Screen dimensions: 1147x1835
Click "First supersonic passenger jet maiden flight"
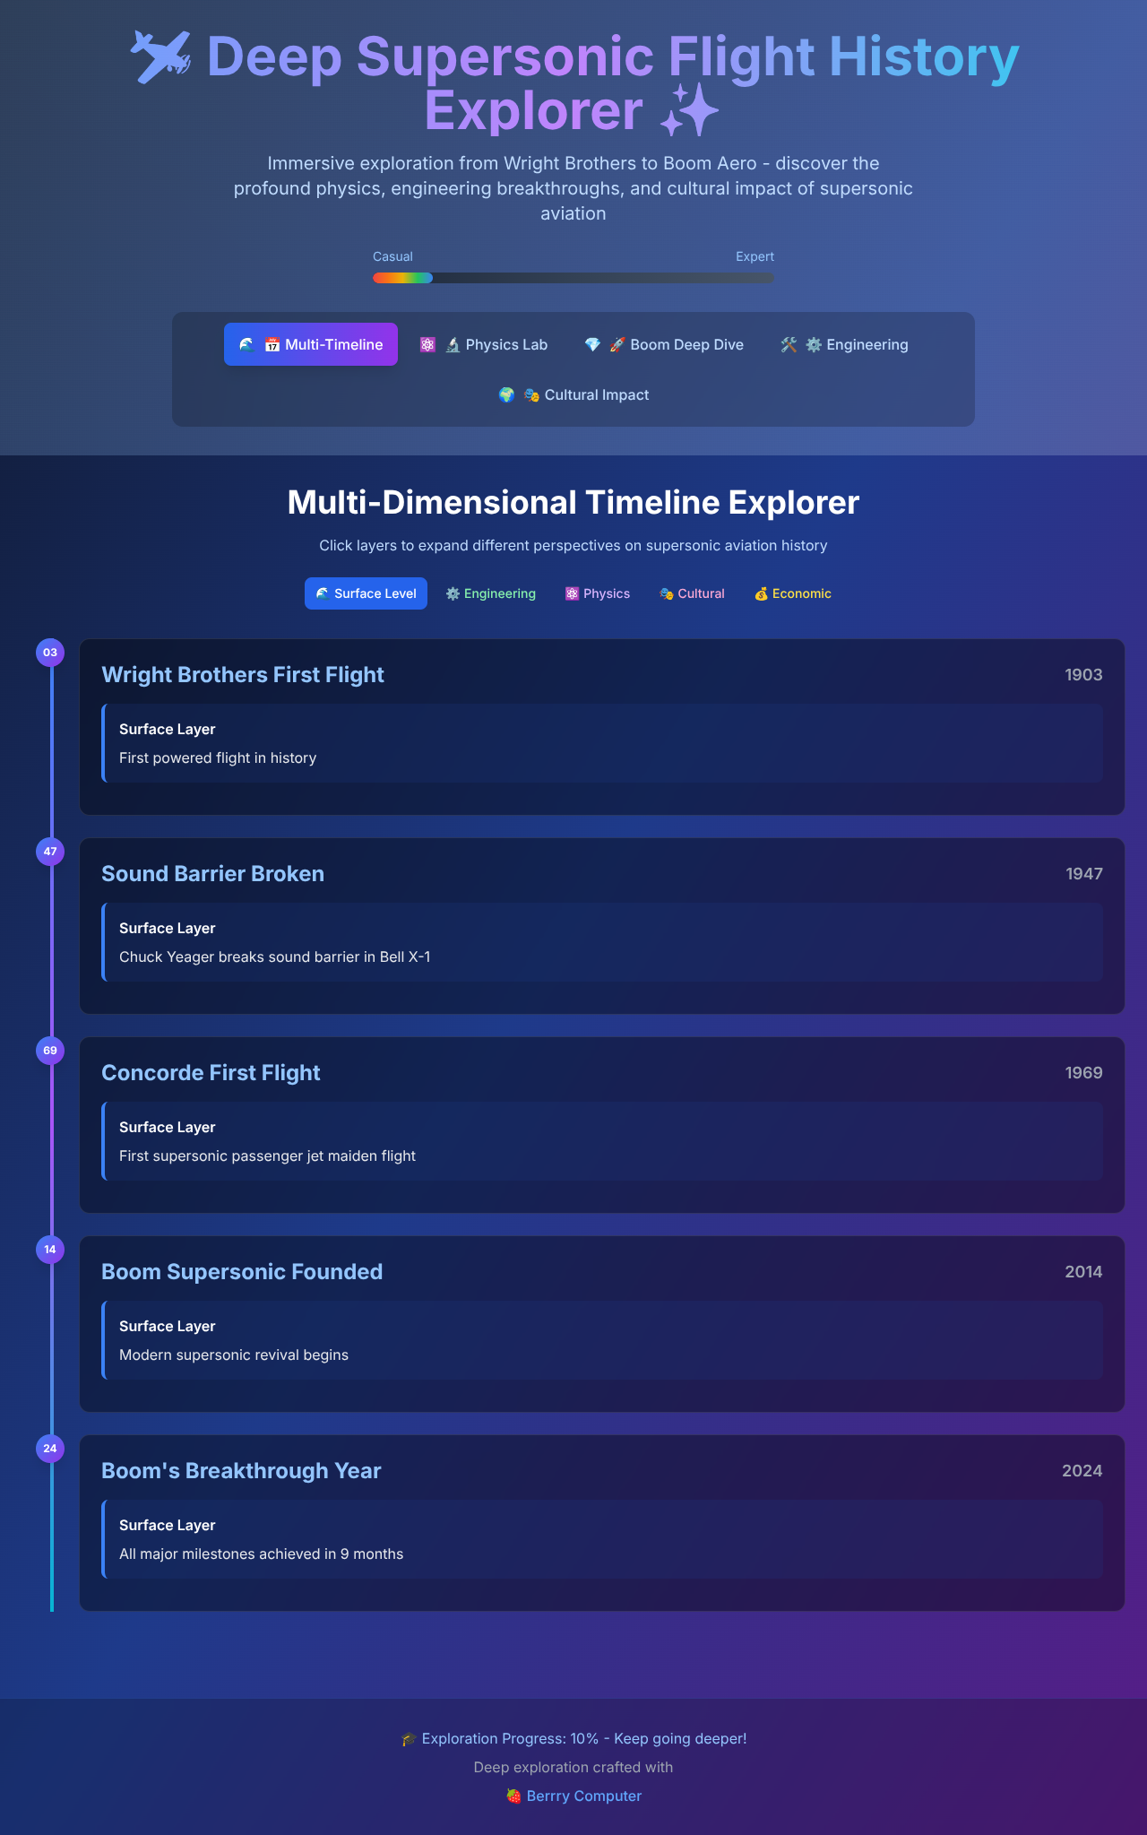pyautogui.click(x=267, y=1156)
